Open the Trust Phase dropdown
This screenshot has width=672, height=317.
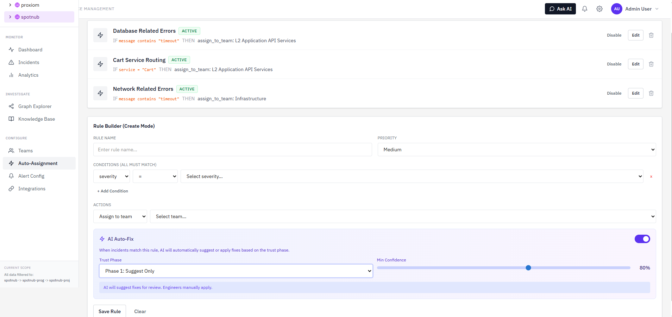click(236, 271)
